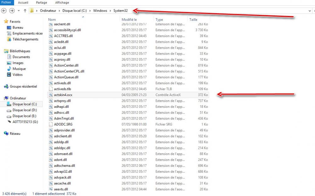Expand breadcrumb arrow after Windows
Image resolution: width=315 pixels, height=196 pixels.
click(x=110, y=11)
